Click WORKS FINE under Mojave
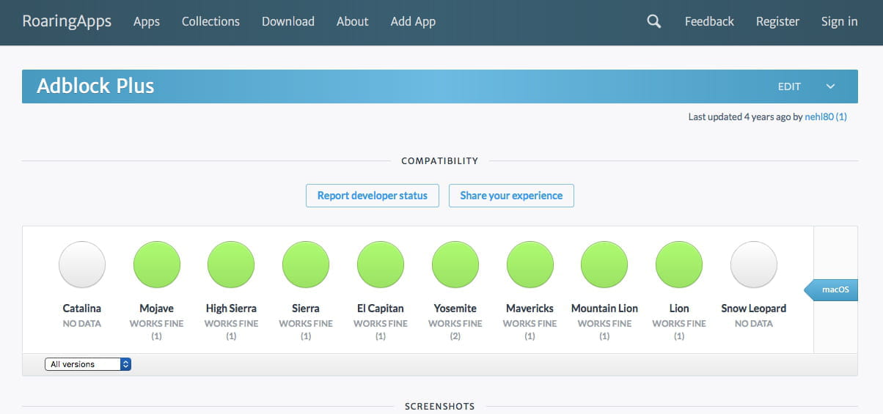The height and width of the screenshot is (414, 883). pos(157,323)
